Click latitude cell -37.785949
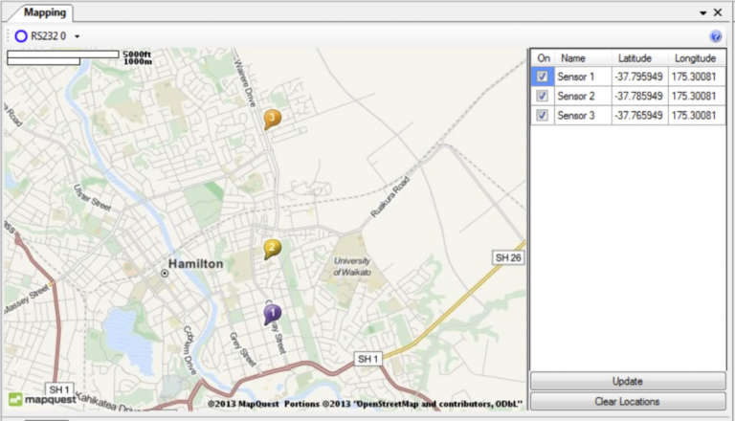The image size is (735, 421). (639, 96)
